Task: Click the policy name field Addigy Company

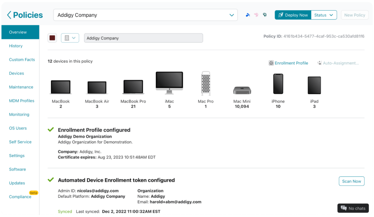Action: click(143, 38)
